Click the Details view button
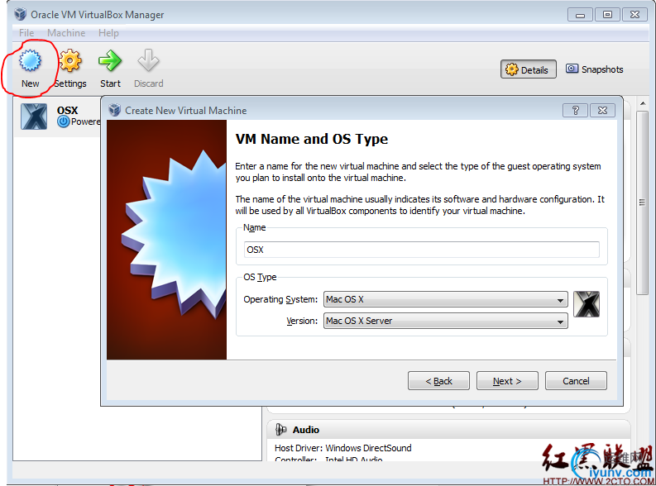Screen dimensions: 656x486 [529, 69]
